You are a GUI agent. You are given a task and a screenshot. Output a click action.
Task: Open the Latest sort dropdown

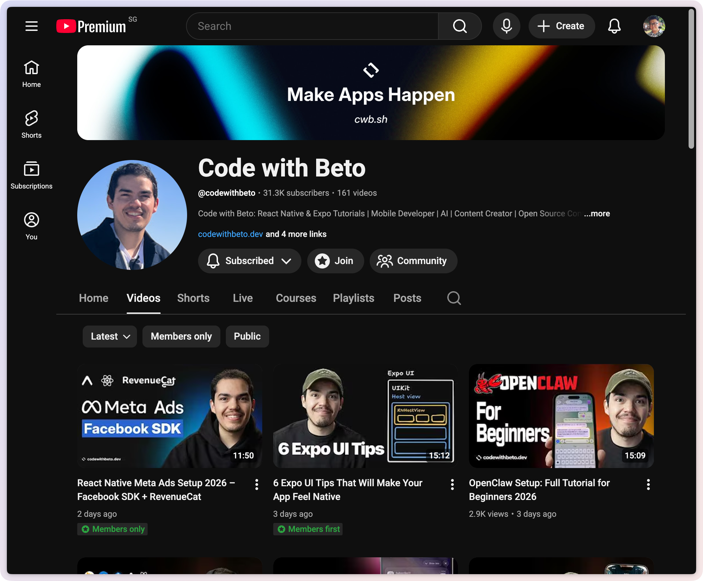110,337
